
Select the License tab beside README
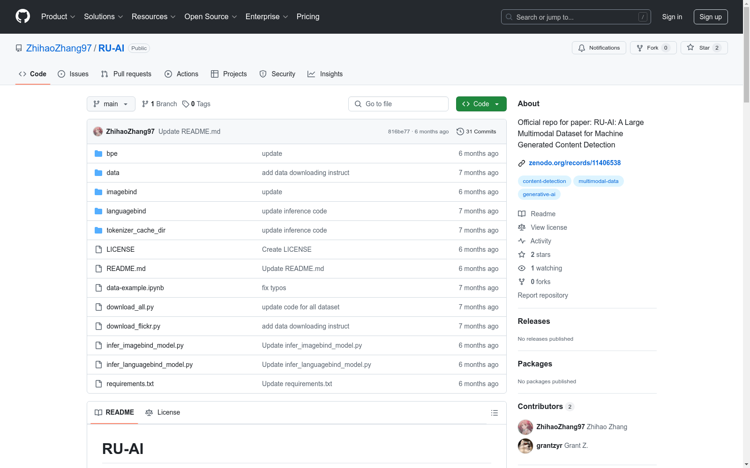pyautogui.click(x=163, y=412)
